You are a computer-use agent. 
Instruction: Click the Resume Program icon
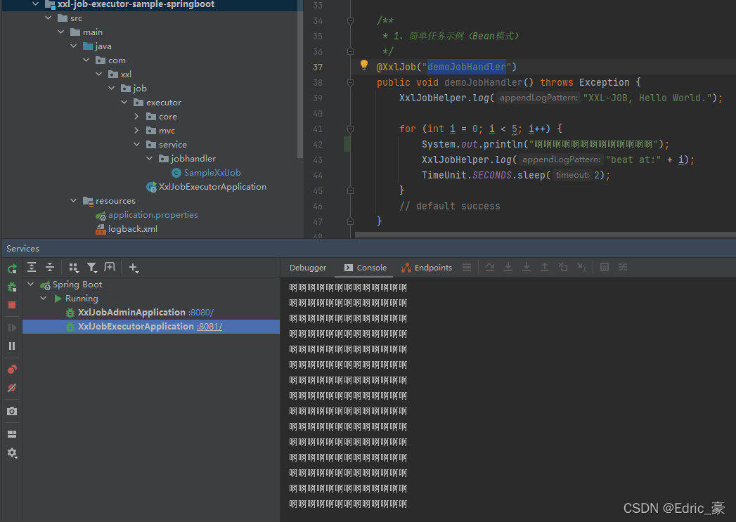(x=12, y=327)
